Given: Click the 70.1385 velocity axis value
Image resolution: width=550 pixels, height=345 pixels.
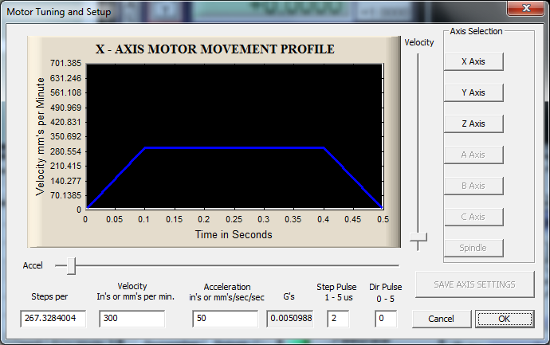Looking at the screenshot, I should point(65,195).
